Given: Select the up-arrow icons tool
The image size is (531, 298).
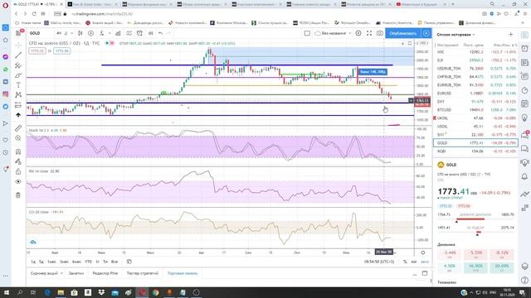Looking at the screenshot, I should (18, 115).
